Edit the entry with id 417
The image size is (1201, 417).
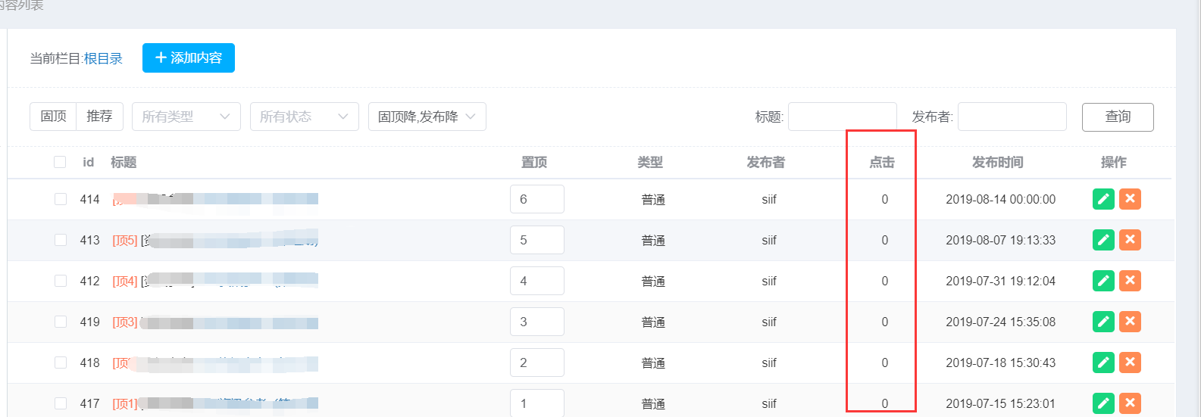1103,403
